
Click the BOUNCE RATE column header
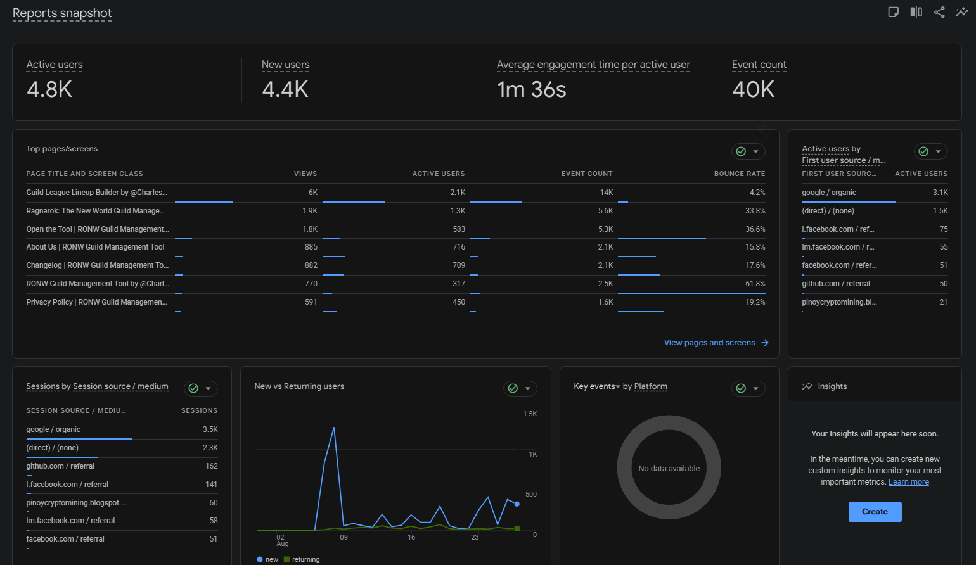click(x=740, y=174)
